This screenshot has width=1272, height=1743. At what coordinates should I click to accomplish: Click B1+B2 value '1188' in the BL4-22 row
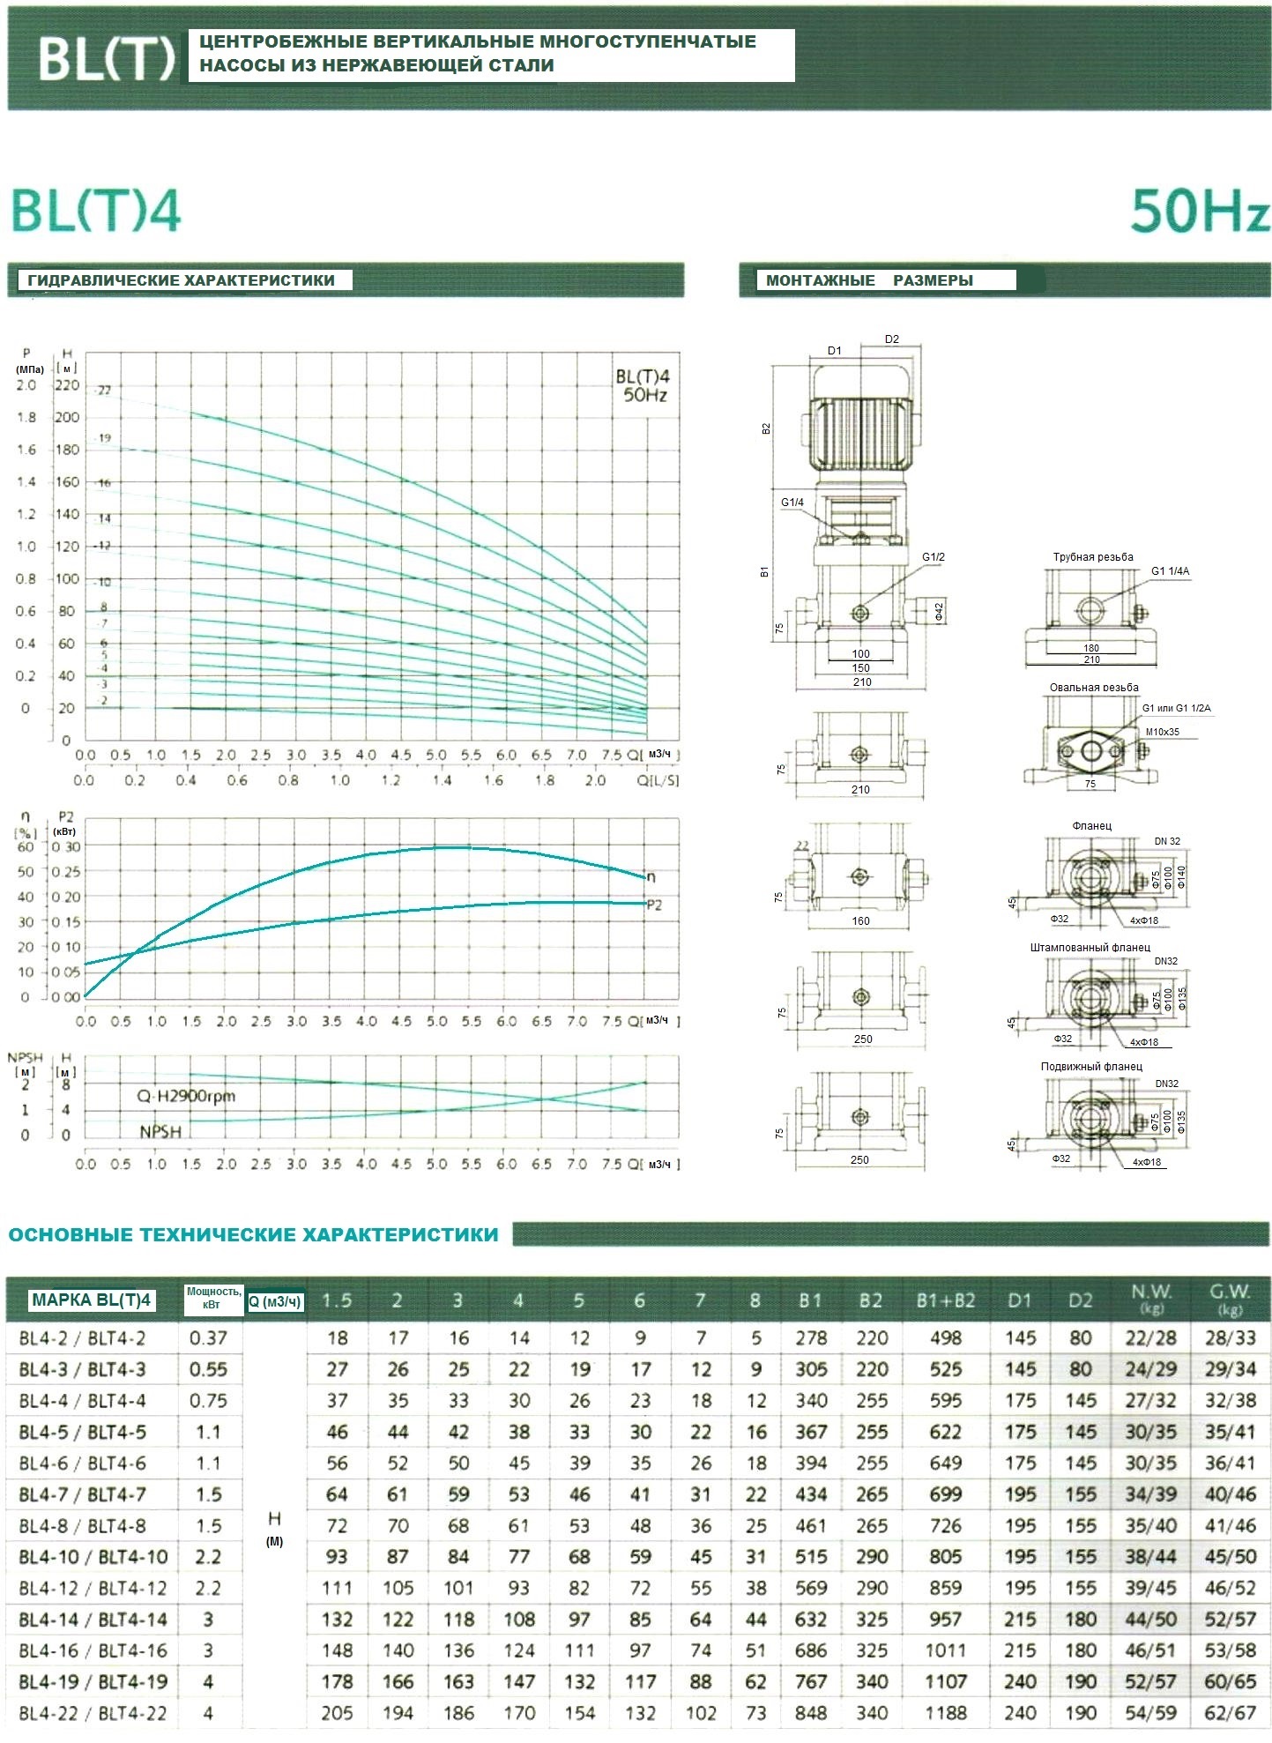coord(945,1713)
